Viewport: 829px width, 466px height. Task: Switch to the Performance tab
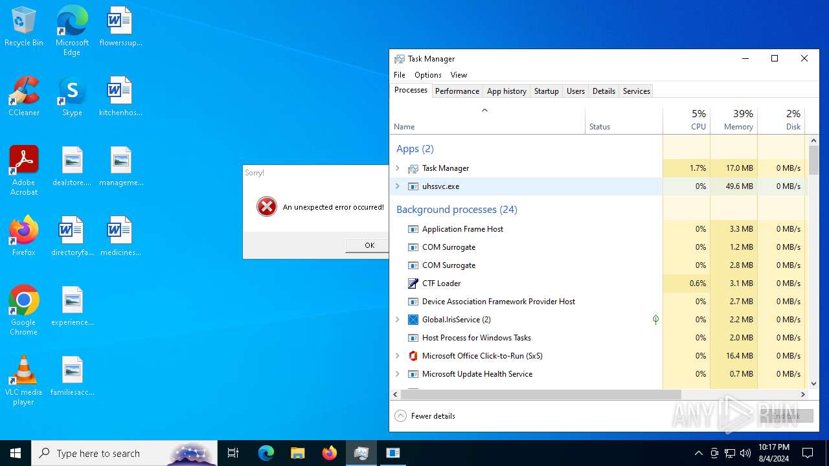tap(457, 91)
